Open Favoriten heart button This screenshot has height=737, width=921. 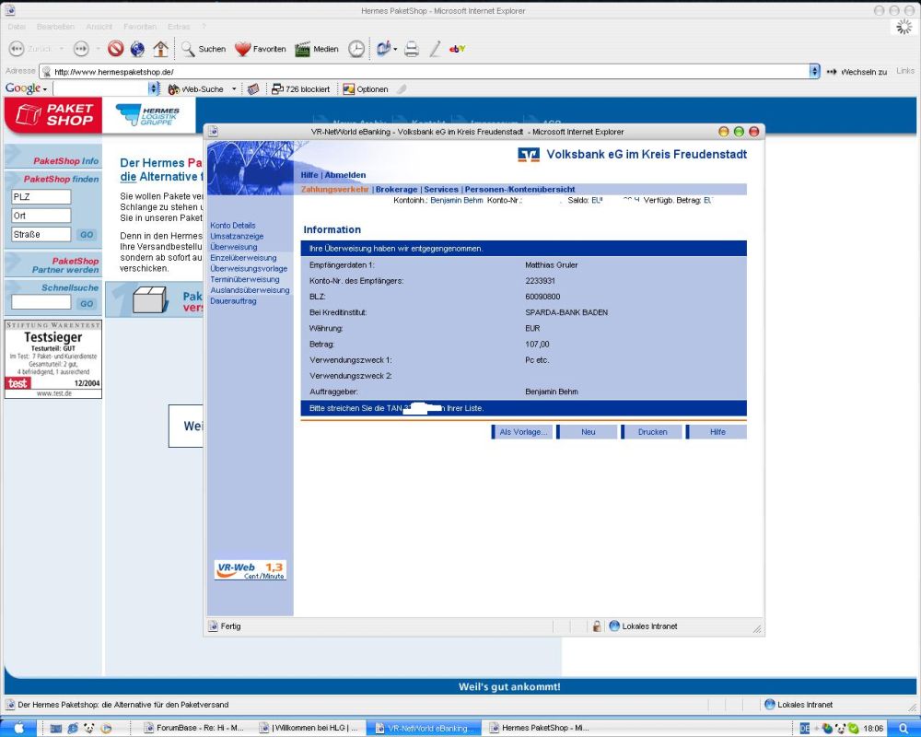pos(261,49)
